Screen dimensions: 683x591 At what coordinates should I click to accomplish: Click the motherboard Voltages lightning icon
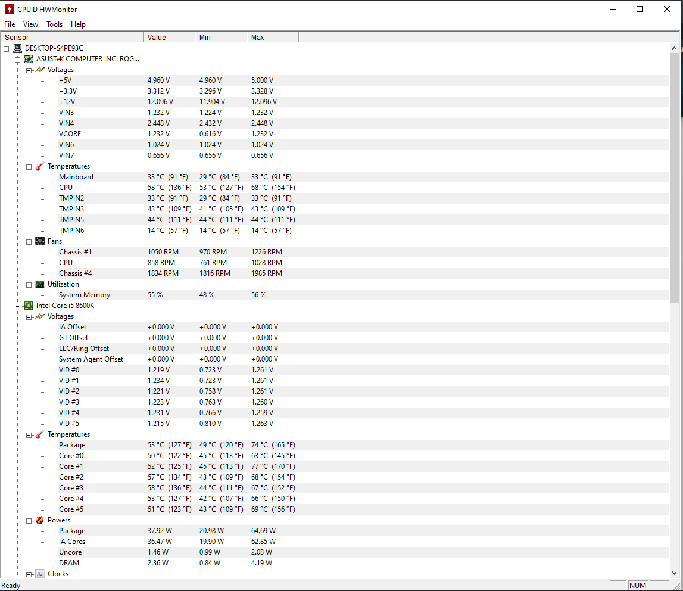coord(40,70)
